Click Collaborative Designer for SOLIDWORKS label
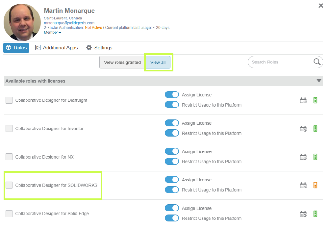The width and height of the screenshot is (327, 229). tap(56, 185)
